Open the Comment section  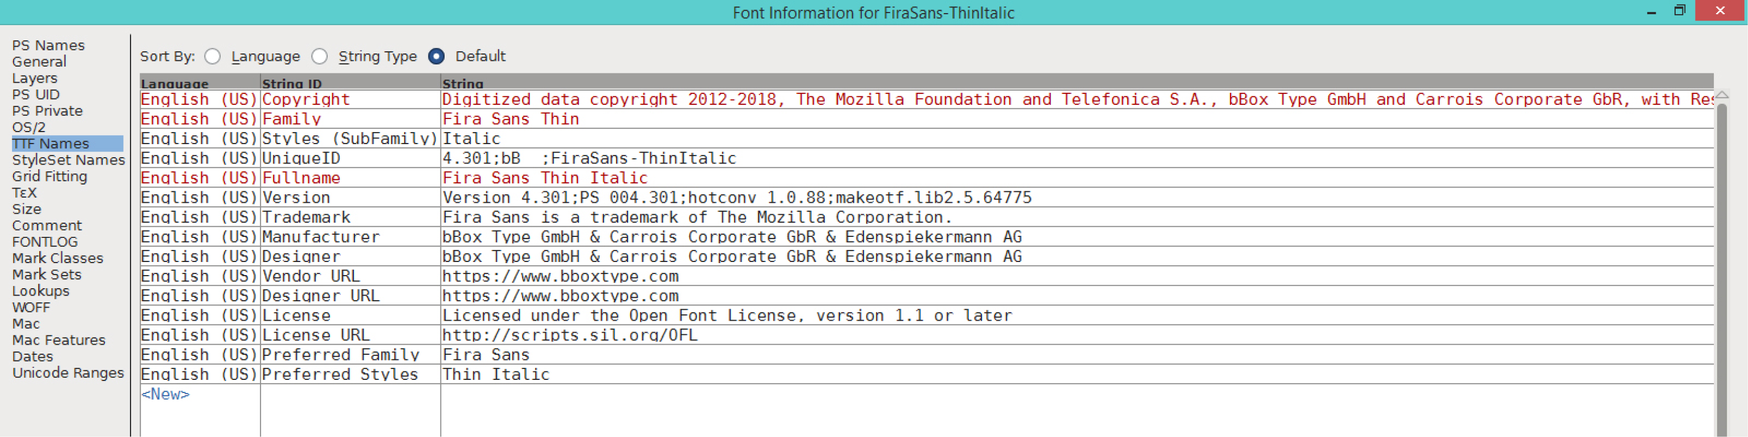(x=47, y=225)
